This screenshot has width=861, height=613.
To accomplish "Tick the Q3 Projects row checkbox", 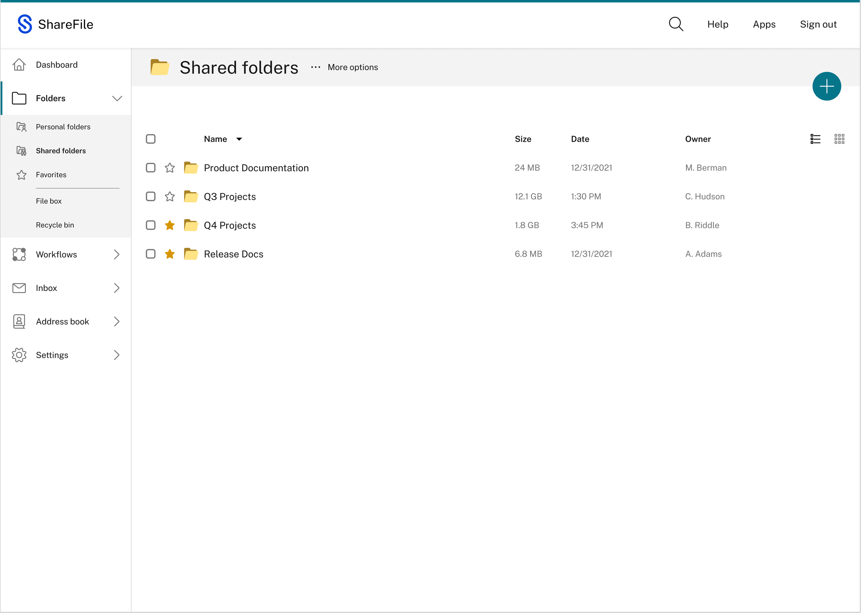I will click(151, 196).
